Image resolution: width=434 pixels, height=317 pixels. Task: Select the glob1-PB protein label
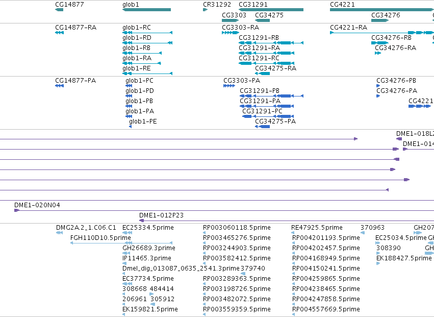139,101
